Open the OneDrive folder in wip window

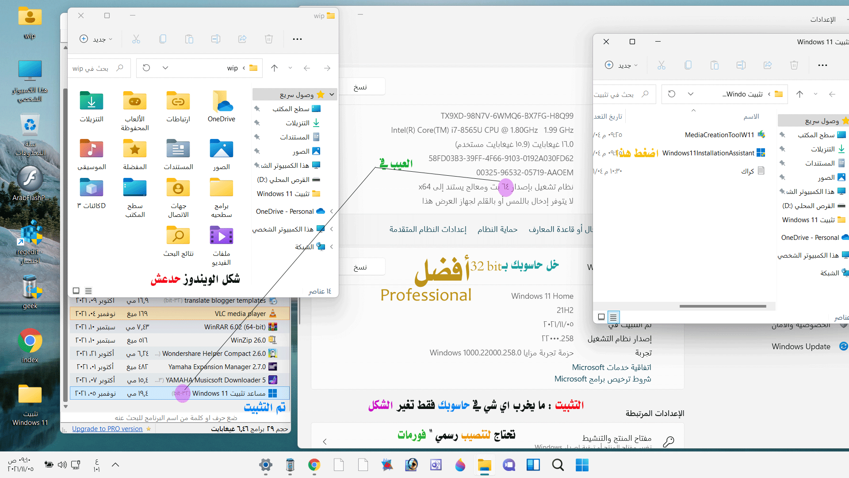pos(221,106)
